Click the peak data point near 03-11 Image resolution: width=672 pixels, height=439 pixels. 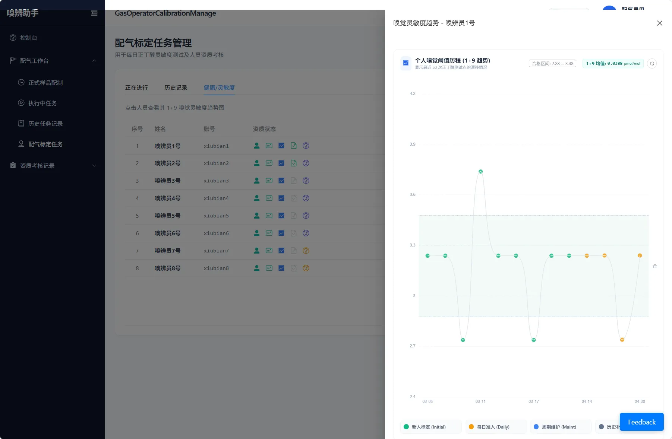click(x=480, y=172)
